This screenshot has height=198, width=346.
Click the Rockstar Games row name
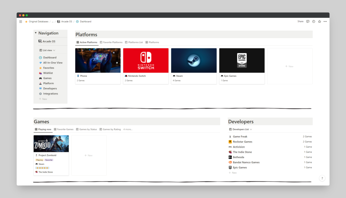point(242,142)
